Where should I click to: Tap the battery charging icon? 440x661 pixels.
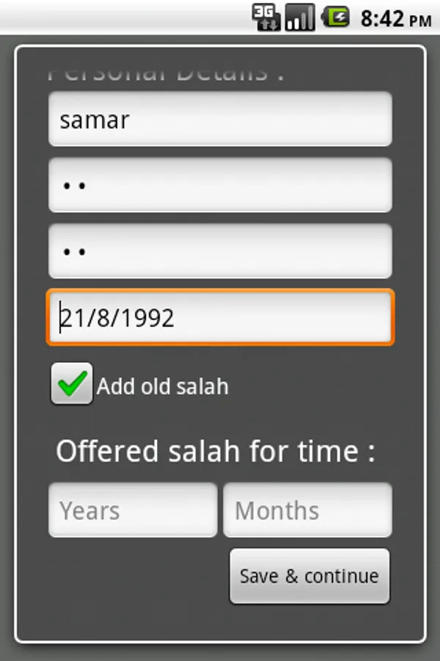click(337, 17)
